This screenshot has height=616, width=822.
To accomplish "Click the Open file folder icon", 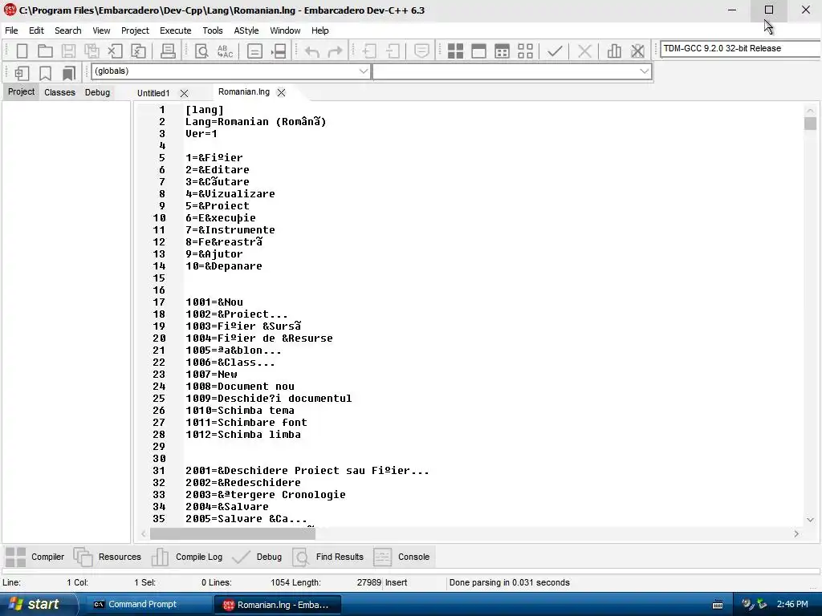I will [45, 51].
